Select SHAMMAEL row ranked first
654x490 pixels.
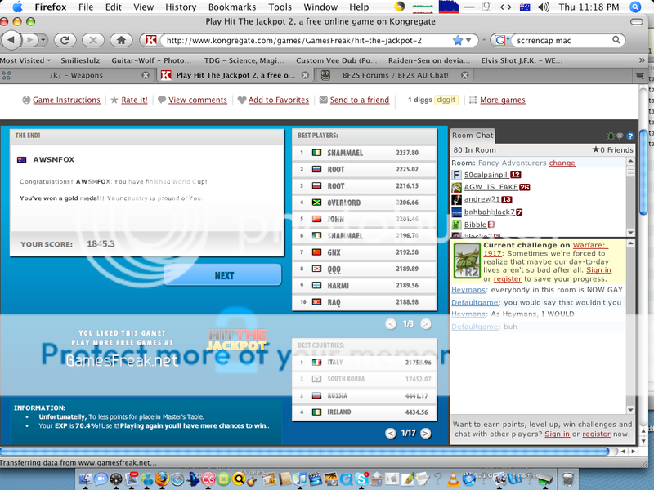coord(364,153)
